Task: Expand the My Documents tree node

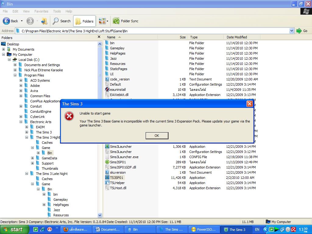Action: [x=4, y=49]
